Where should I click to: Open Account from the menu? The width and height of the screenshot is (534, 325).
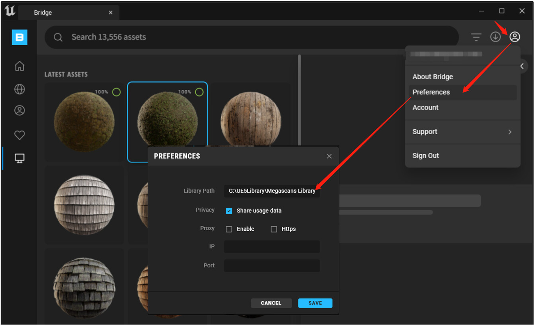click(x=425, y=107)
